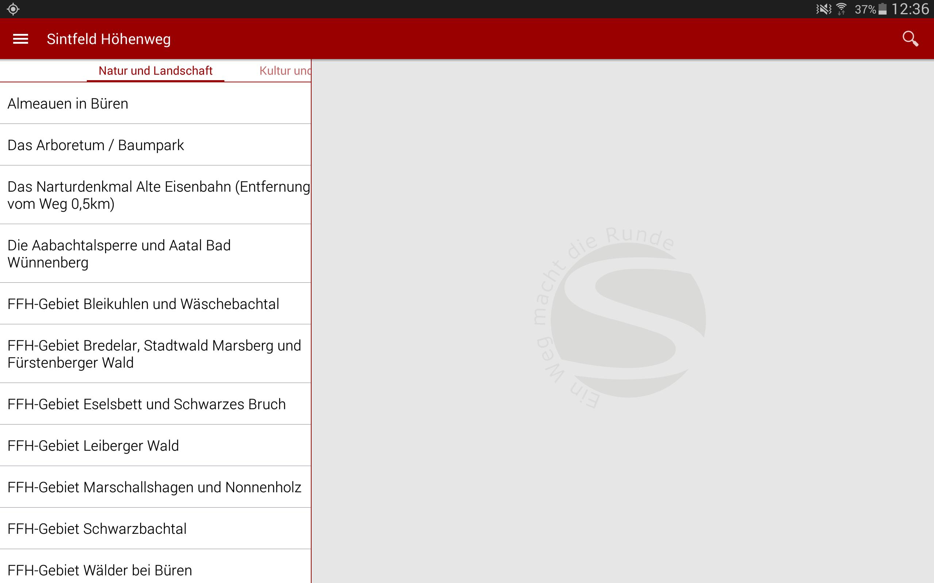Choose FFH-Gebiet Eselsbett und Schwarzes Bruch
The width and height of the screenshot is (934, 583).
(155, 404)
